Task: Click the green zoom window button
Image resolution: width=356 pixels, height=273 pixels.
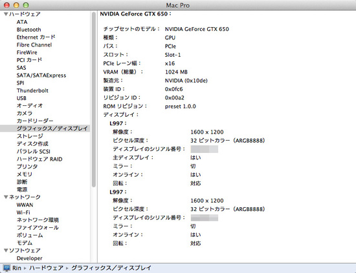Action: tap(26, 5)
